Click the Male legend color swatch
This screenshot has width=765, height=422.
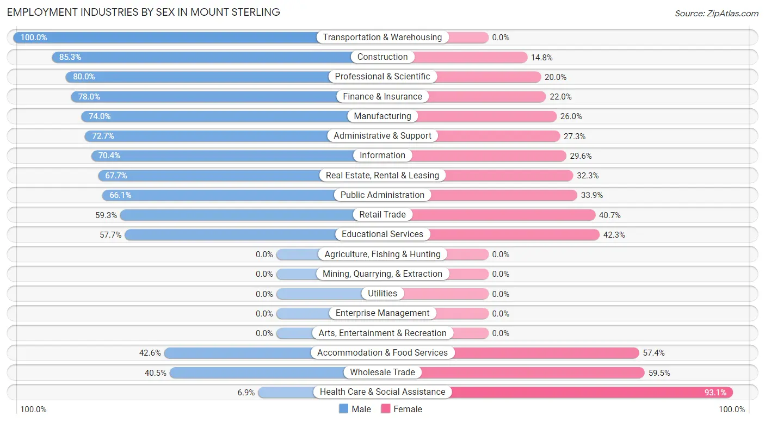[343, 409]
